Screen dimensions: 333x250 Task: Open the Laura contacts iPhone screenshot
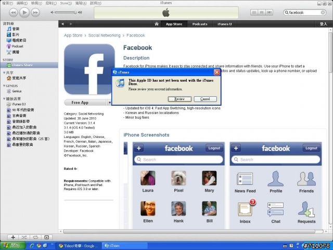tap(178, 185)
